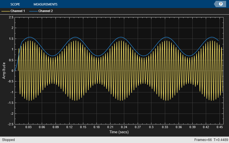Click the T=0.4489 time readout
The width and height of the screenshot is (229, 143).
point(221,140)
